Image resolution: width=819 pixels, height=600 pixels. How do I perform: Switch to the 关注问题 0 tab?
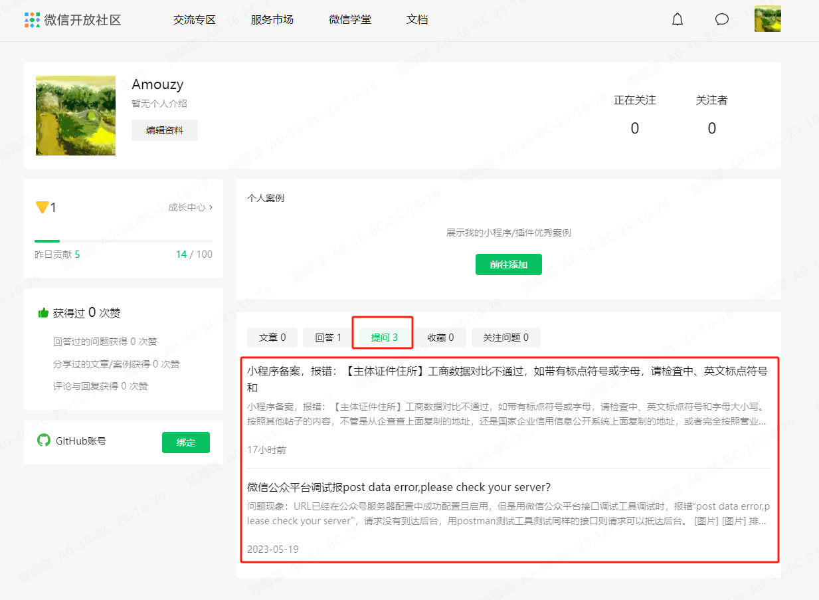point(506,338)
